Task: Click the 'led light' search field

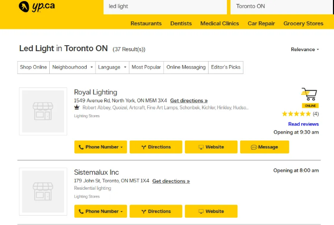Action: (165, 6)
